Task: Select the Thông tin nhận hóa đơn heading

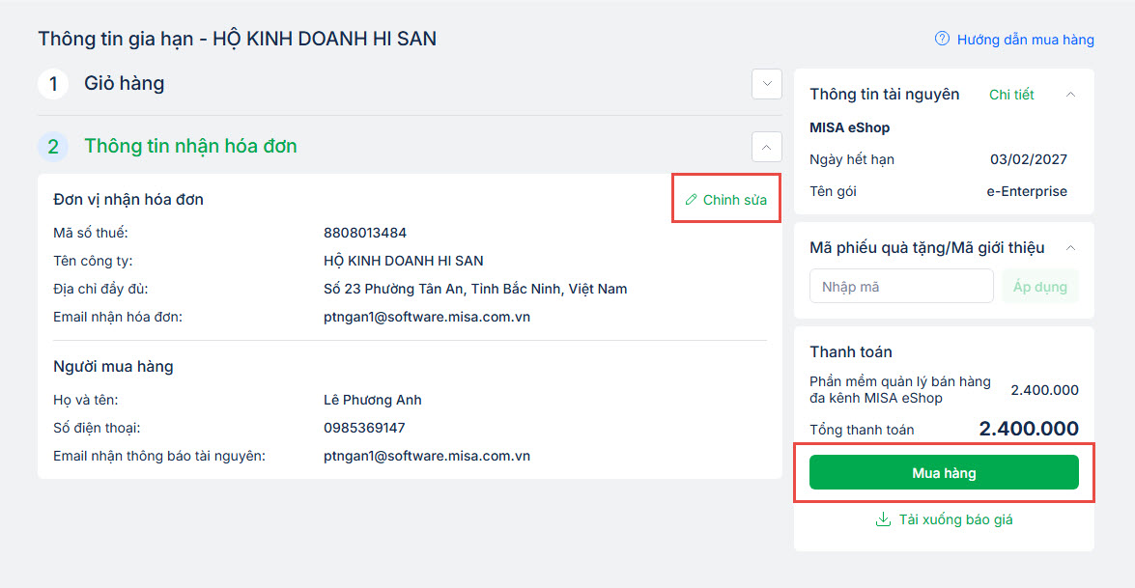Action: [x=190, y=147]
